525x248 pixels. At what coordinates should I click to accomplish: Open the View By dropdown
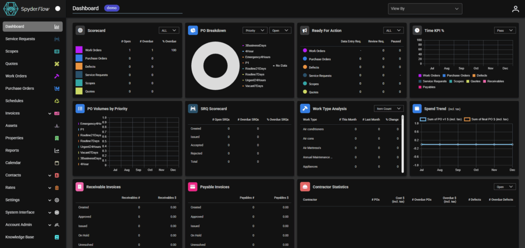(425, 9)
